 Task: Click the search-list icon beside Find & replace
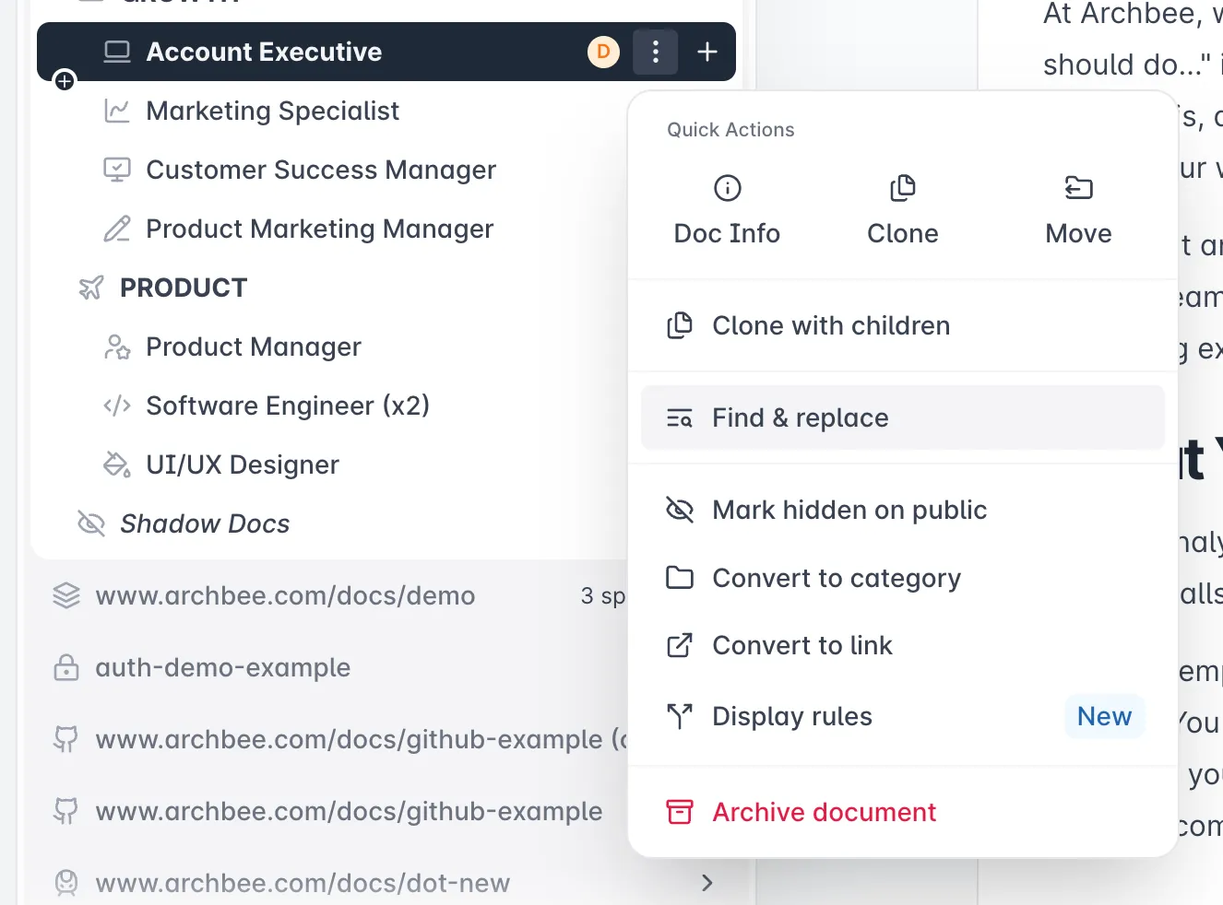click(680, 417)
